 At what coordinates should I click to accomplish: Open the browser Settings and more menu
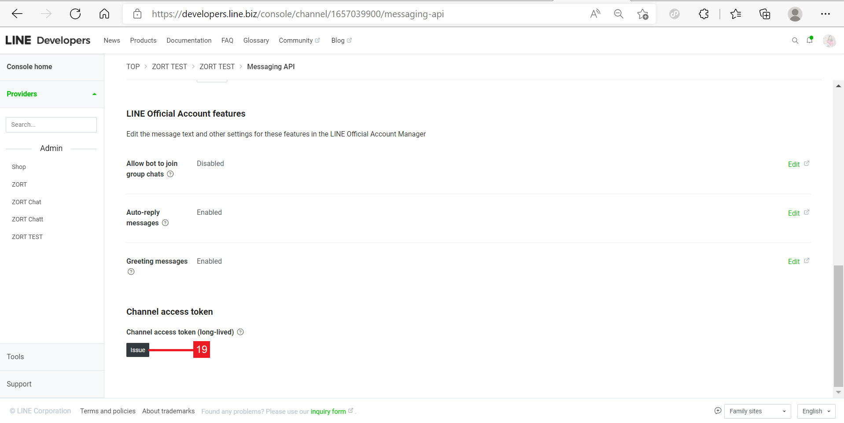826,14
